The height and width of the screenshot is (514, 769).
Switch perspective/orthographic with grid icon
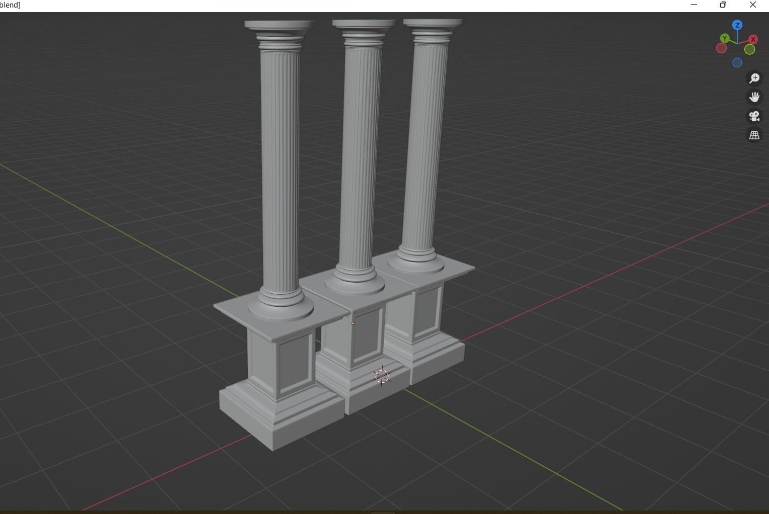pos(754,135)
